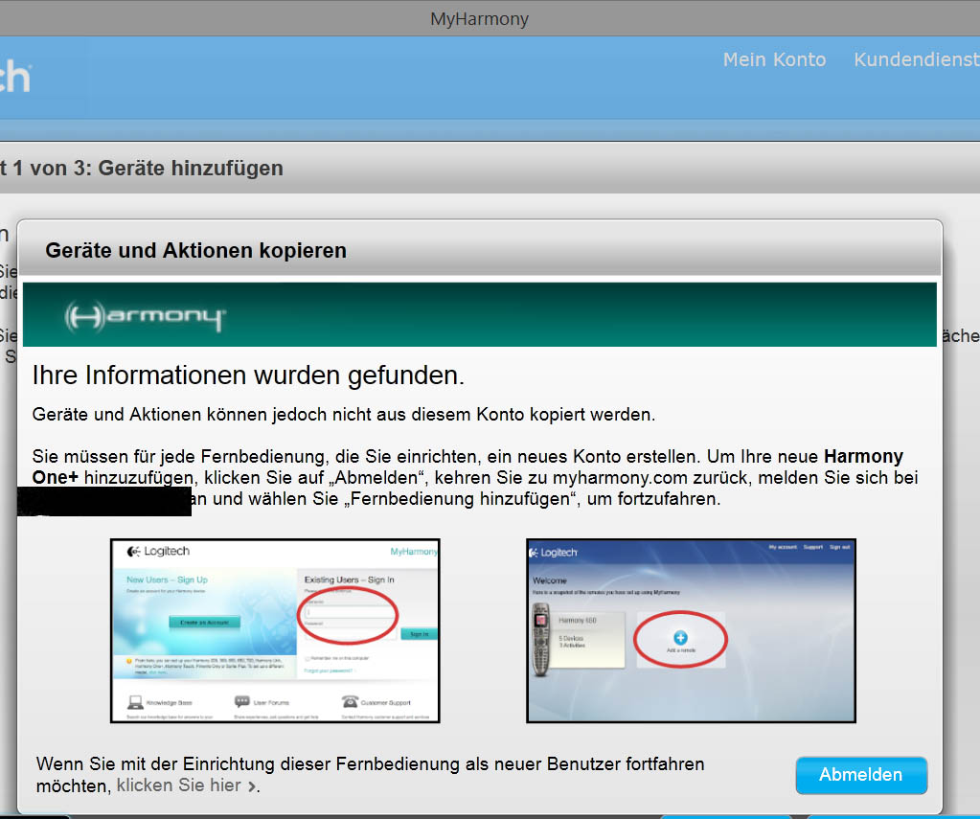This screenshot has width=980, height=819.
Task: Toggle the Remember me checkbox in thumbnail
Action: point(307,659)
